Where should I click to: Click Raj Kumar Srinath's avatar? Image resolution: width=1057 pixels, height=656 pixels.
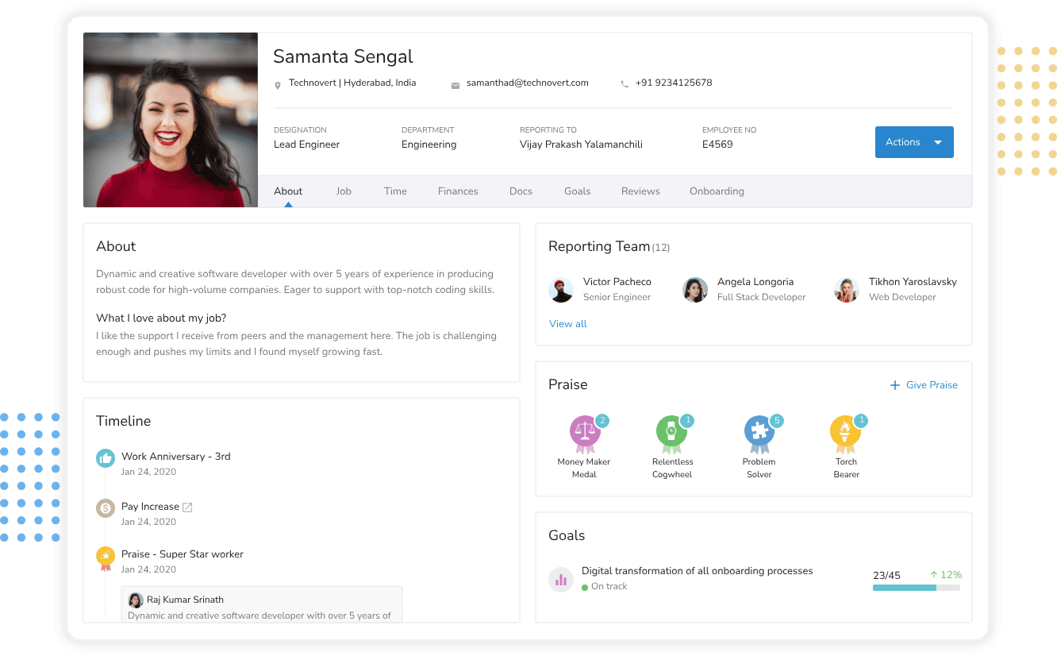pos(136,600)
